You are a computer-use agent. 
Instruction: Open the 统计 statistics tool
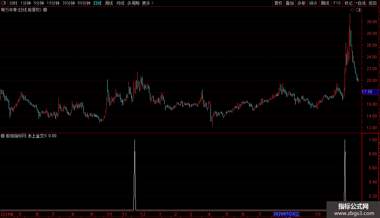[313, 3]
